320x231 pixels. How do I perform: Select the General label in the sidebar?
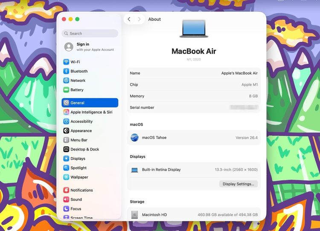coord(77,103)
